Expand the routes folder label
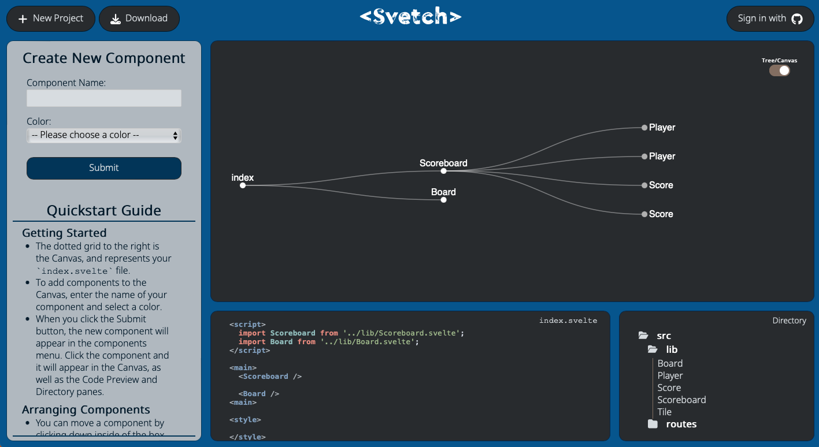This screenshot has width=819, height=447. point(681,424)
